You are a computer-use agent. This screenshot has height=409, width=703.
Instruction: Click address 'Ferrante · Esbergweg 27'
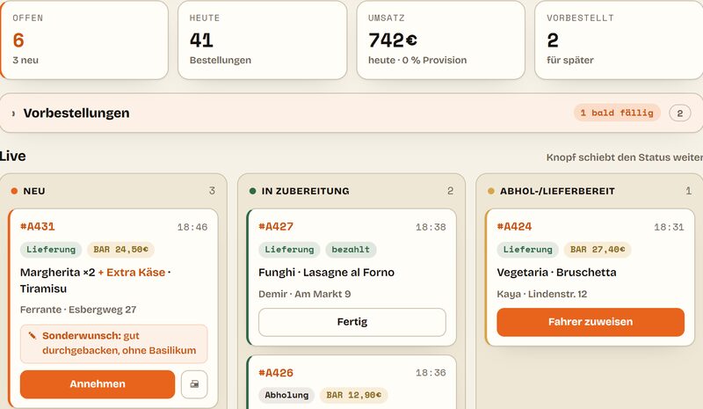[x=78, y=310]
